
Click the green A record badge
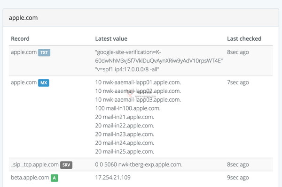click(x=55, y=178)
